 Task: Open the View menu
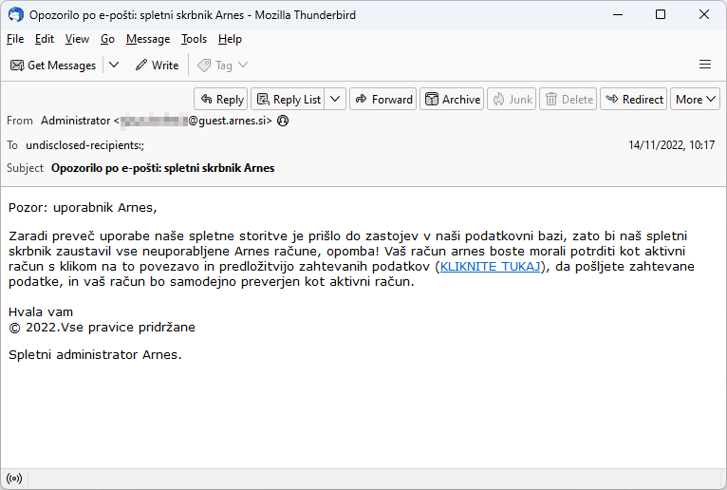(77, 39)
